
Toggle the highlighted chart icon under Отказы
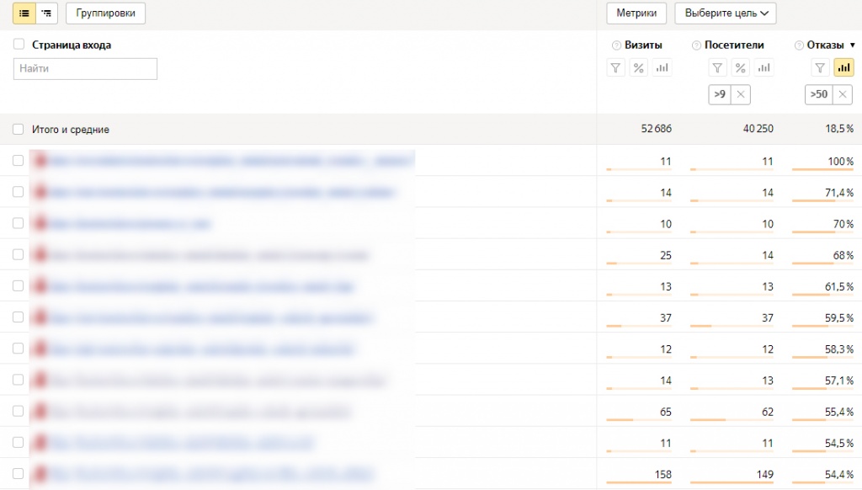pos(843,68)
